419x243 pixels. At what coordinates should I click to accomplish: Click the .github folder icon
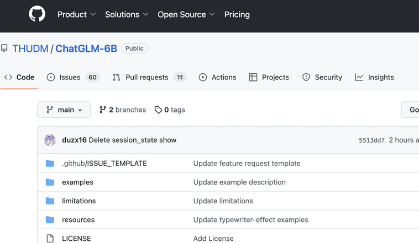coord(50,163)
